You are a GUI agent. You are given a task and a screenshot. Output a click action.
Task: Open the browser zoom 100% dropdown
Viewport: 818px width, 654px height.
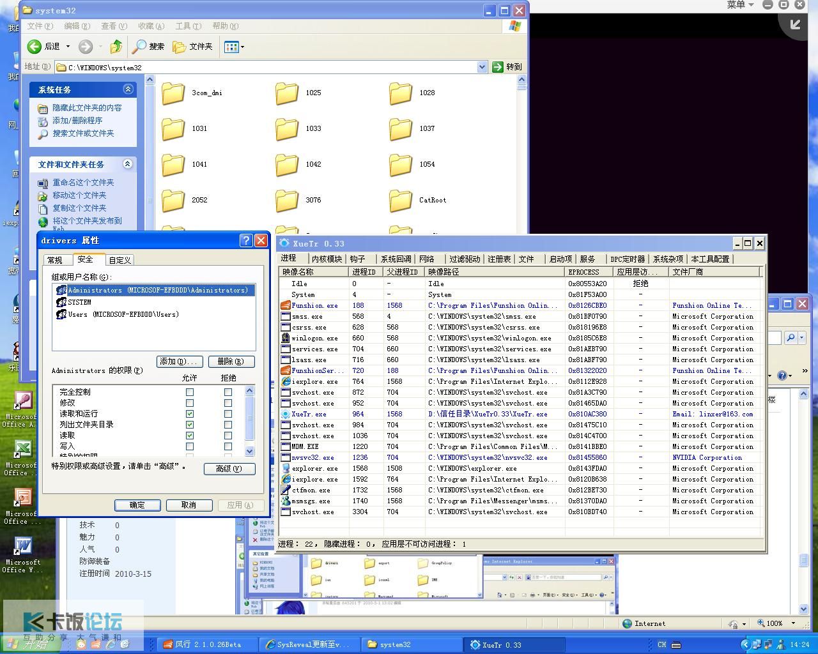793,623
